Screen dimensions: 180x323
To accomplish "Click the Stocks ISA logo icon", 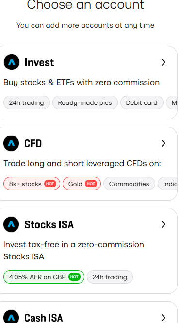I will [11, 224].
